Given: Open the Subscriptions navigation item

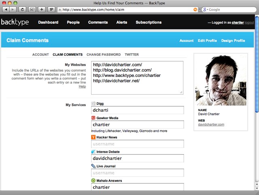Looking at the screenshot, I should point(149,23).
